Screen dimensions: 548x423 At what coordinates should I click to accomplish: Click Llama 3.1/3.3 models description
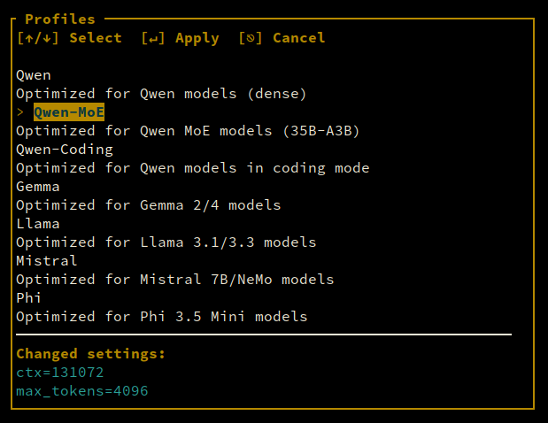(x=166, y=242)
